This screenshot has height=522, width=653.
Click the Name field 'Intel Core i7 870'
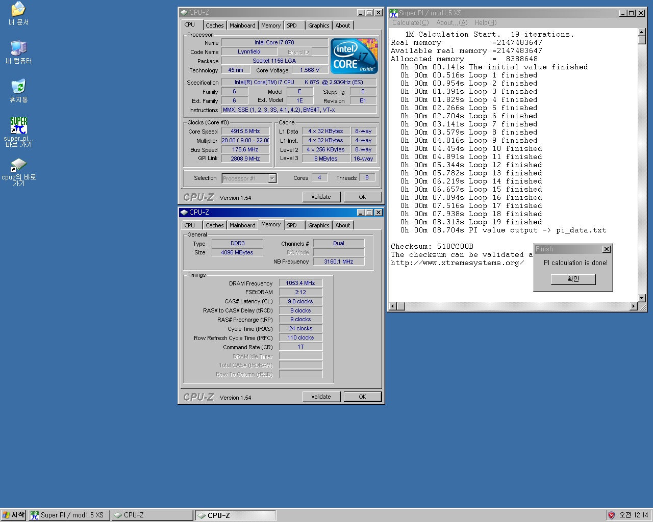[274, 42]
